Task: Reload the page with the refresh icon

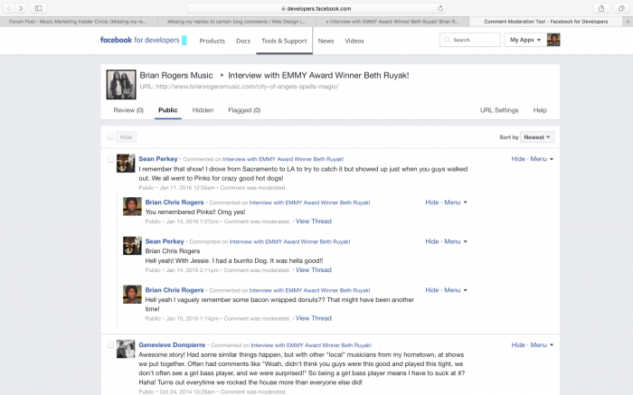Action: click(440, 8)
